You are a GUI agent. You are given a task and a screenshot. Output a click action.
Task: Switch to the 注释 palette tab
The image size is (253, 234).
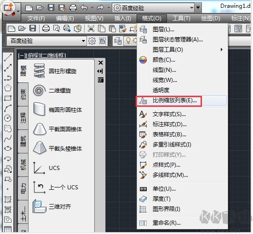coord(23,118)
